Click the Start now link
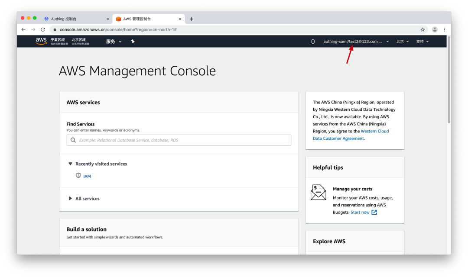This screenshot has height=277, width=468. [x=360, y=213]
